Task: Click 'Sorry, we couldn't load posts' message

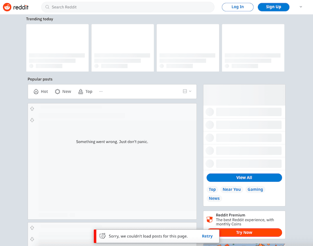Action: click(x=148, y=236)
